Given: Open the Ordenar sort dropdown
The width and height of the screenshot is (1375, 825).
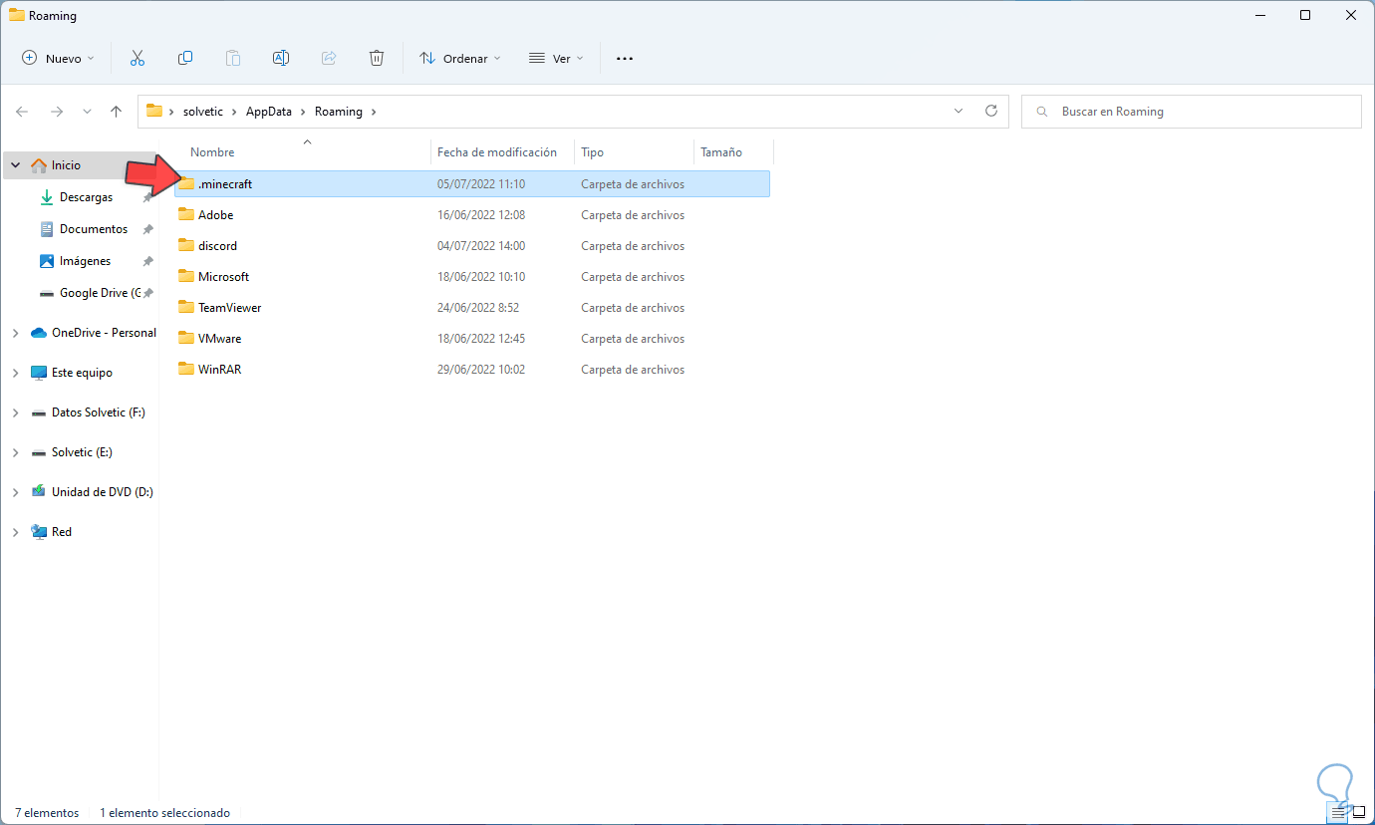Looking at the screenshot, I should click(460, 59).
